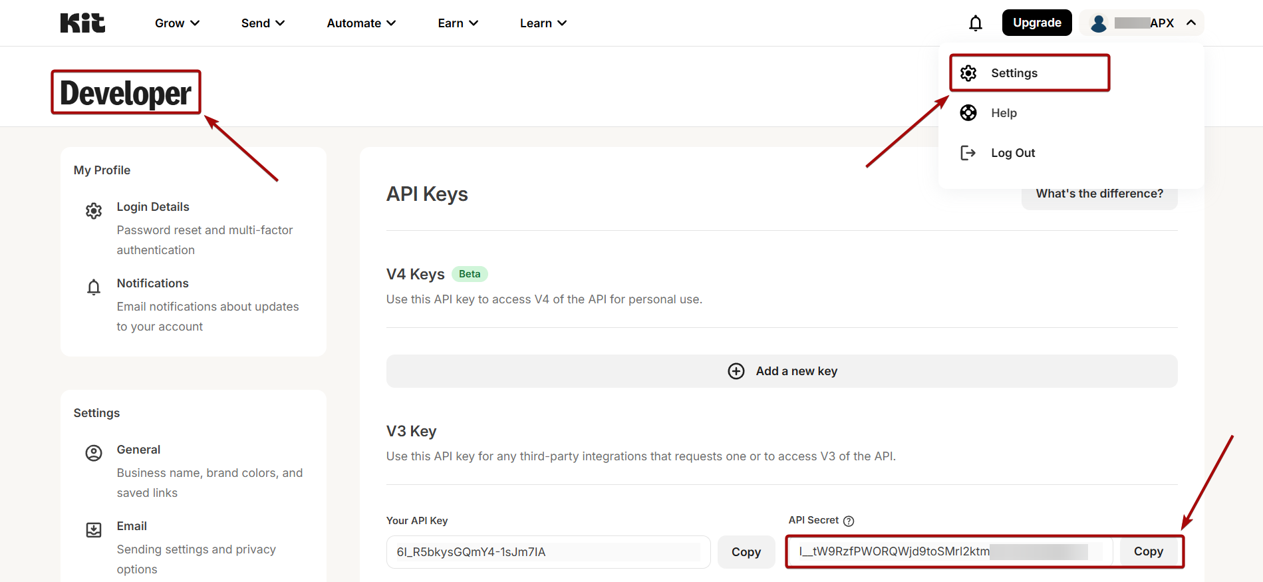Screen dimensions: 1263x582
Task: Expand the Learn menu
Action: pos(543,23)
